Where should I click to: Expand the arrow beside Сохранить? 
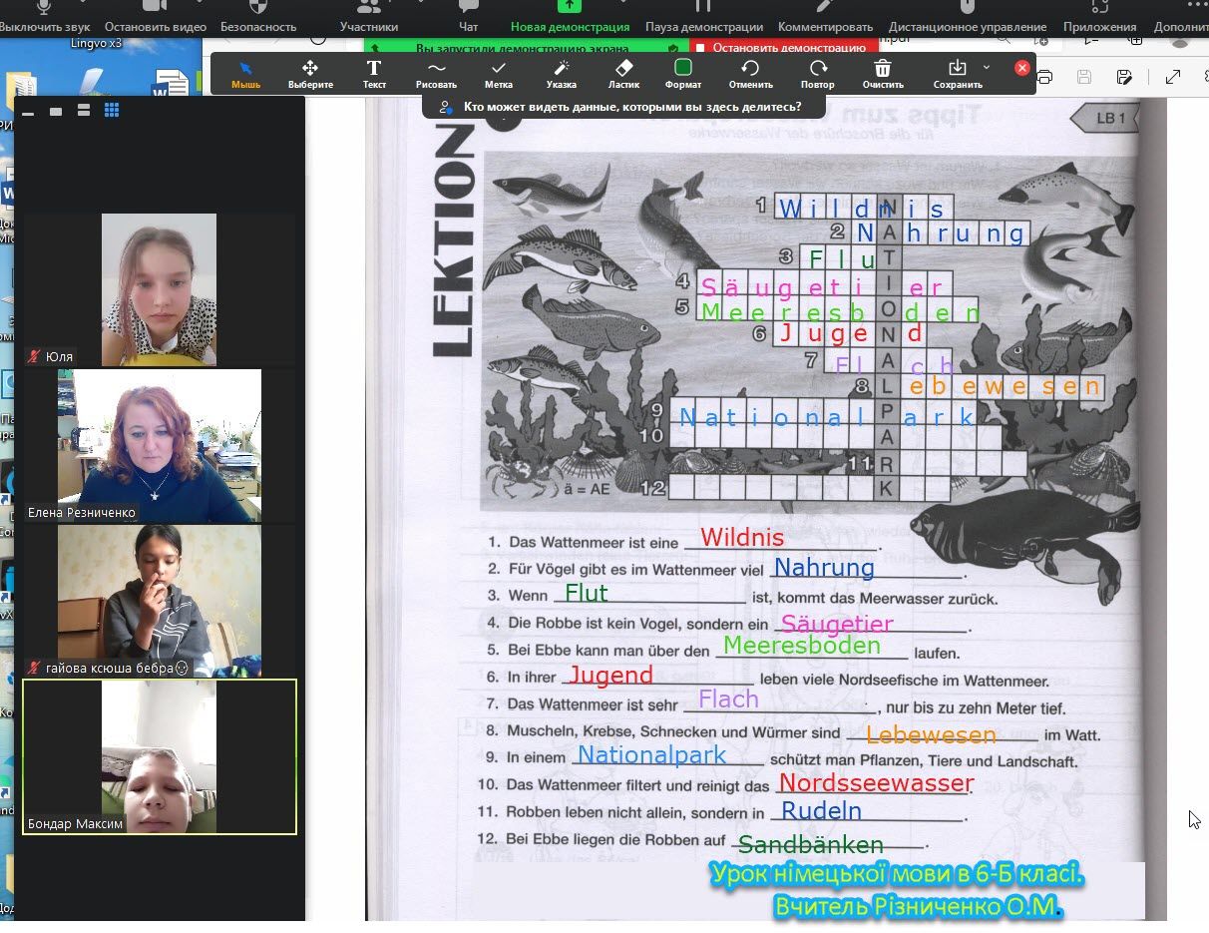click(987, 68)
